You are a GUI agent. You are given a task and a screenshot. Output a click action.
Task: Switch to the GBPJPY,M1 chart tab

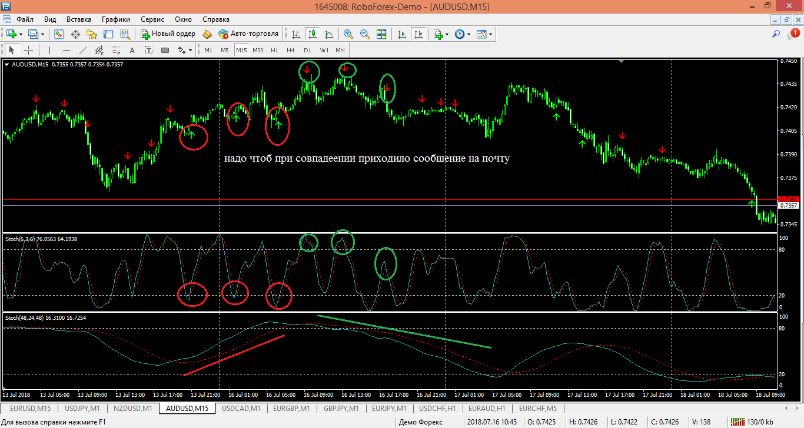click(340, 408)
